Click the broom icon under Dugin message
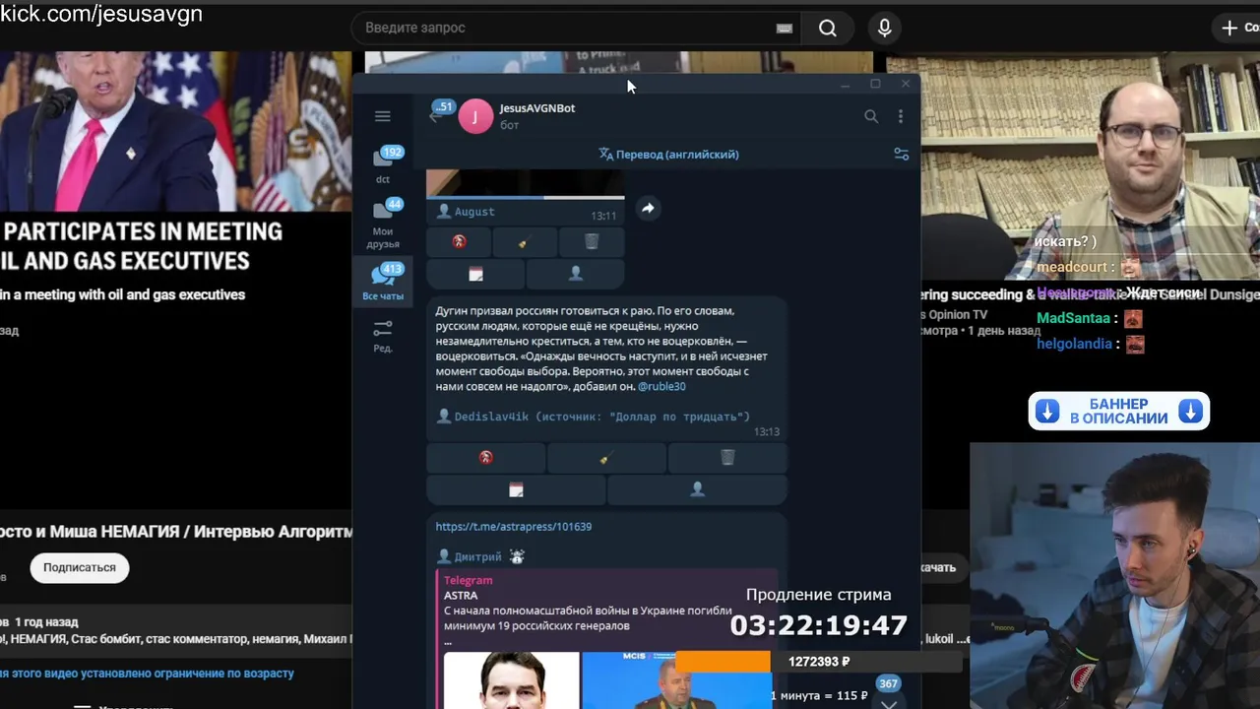The image size is (1260, 709). 606,457
